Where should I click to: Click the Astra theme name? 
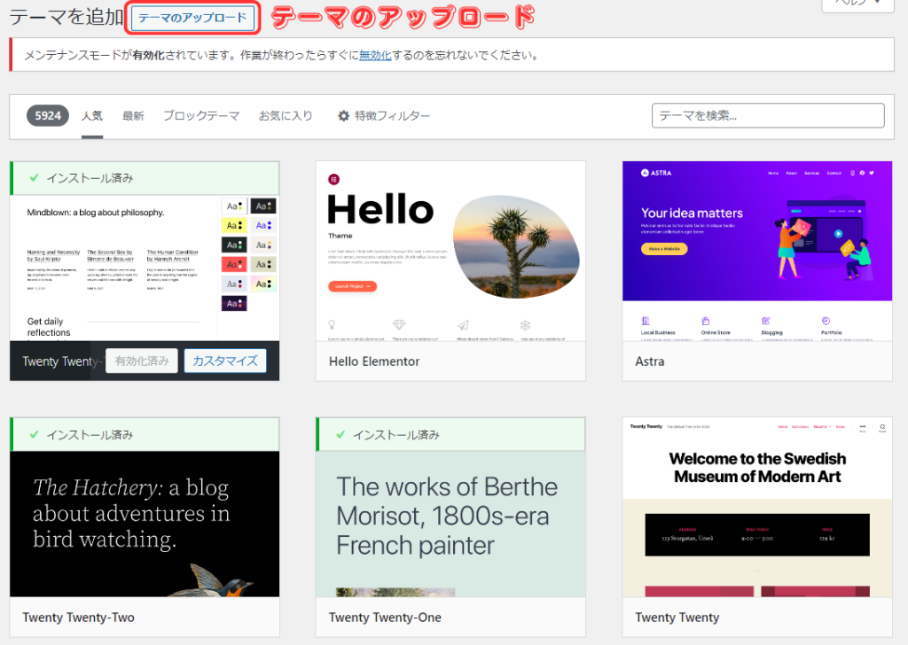point(650,361)
